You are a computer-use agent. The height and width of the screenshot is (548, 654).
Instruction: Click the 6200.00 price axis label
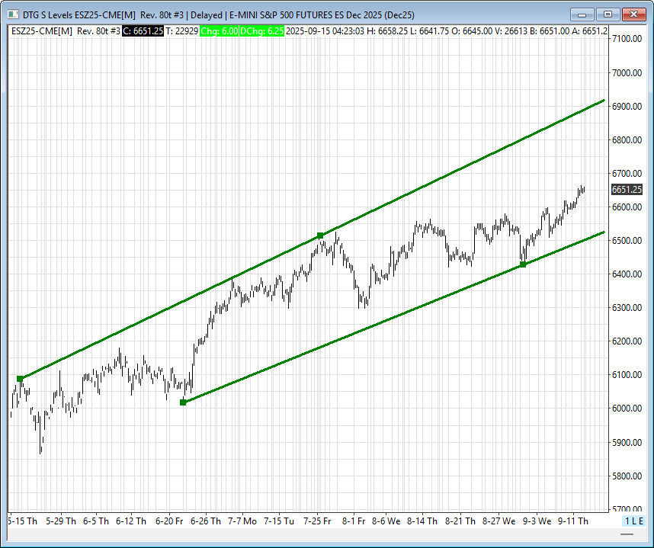[x=627, y=341]
